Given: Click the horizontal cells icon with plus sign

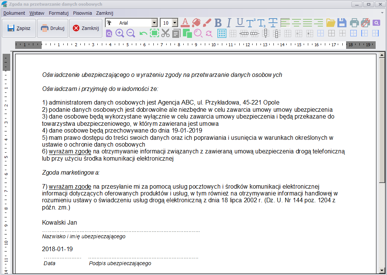Looking at the screenshot, I should [243, 33].
